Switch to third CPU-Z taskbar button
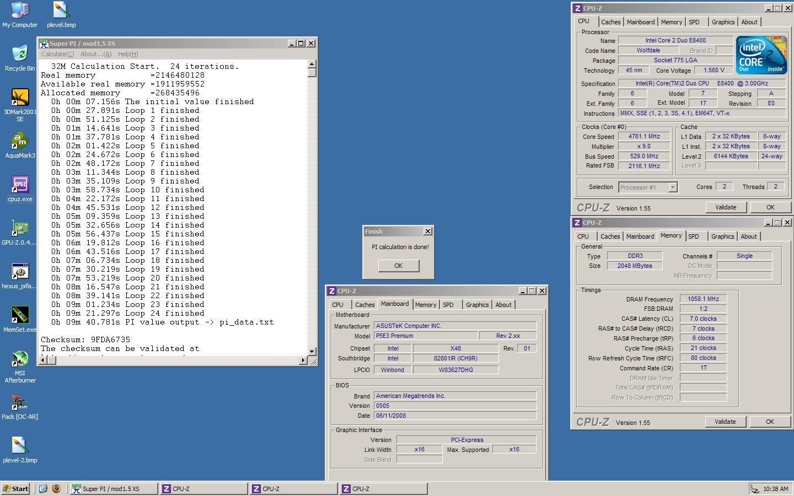 click(383, 488)
